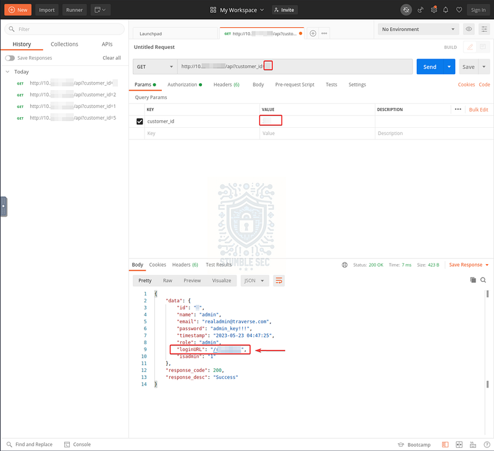494x451 pixels.
Task: Click the filter search magnifier icon
Action: (12, 29)
